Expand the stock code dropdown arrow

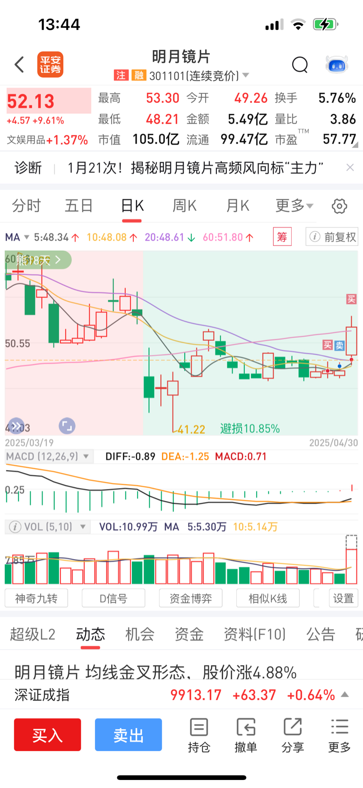[x=245, y=75]
